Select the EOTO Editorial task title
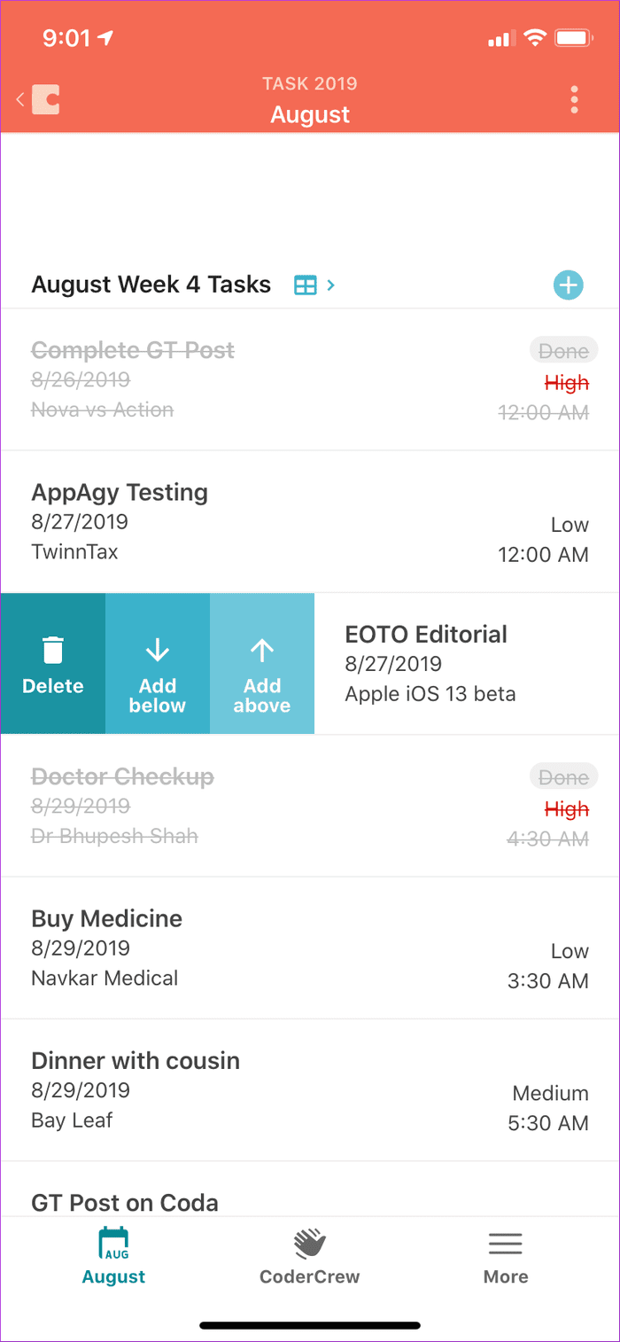 (x=426, y=635)
